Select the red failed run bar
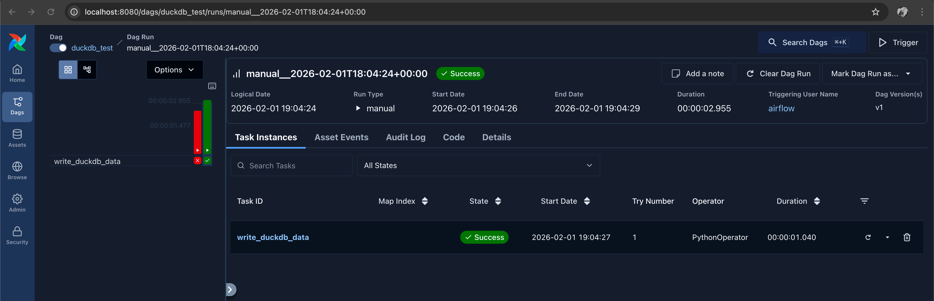 coord(197,132)
